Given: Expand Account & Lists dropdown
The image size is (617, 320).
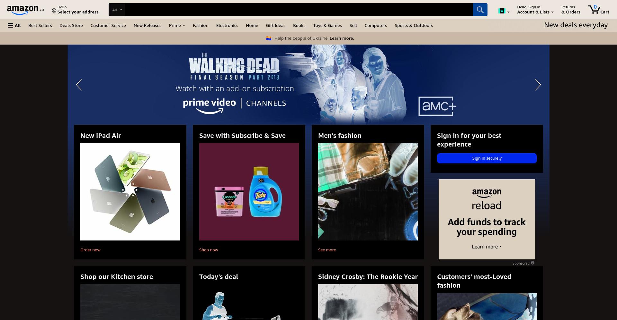Looking at the screenshot, I should pyautogui.click(x=535, y=10).
